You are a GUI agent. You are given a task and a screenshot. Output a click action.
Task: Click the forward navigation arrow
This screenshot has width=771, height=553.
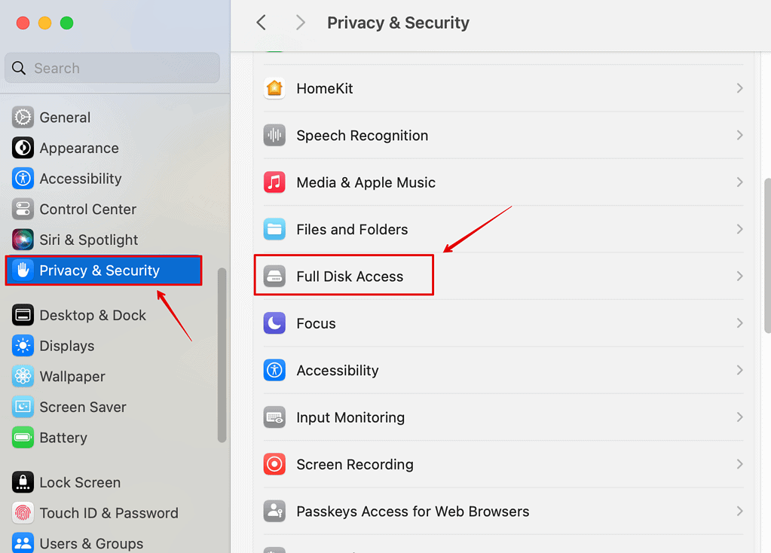(300, 23)
